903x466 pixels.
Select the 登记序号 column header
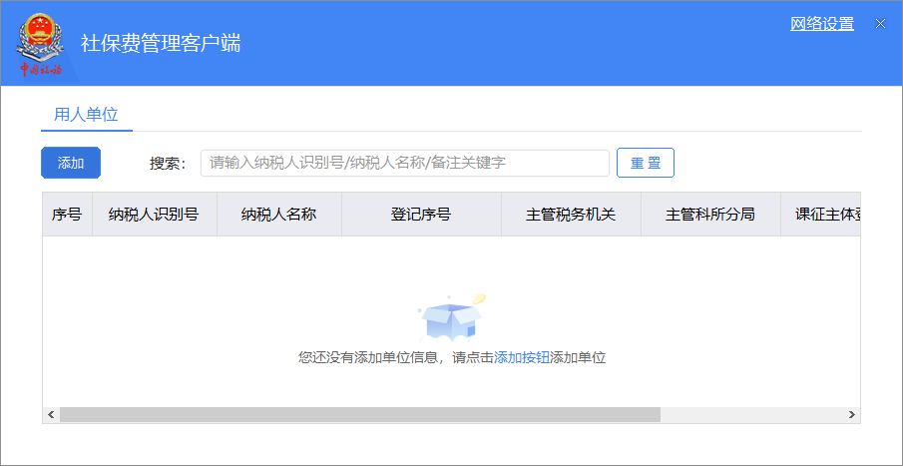pyautogui.click(x=420, y=214)
